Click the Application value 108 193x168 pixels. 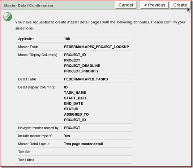click(67, 39)
